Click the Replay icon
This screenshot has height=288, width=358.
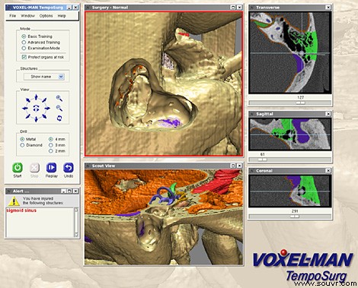51,168
